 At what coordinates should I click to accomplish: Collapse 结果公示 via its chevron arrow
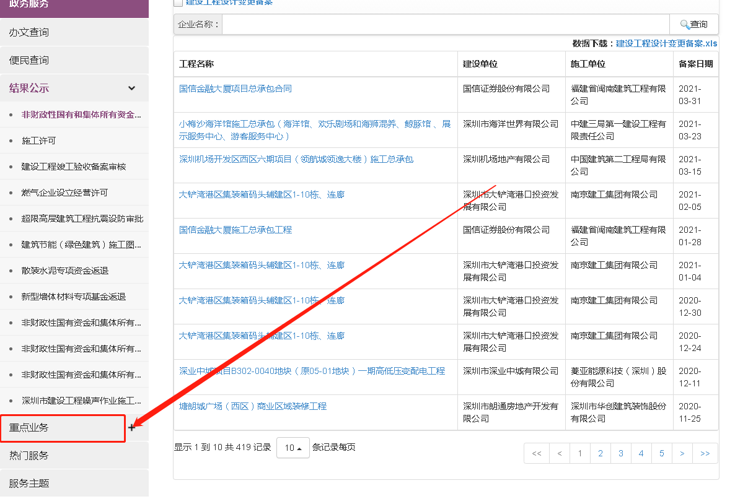[131, 88]
